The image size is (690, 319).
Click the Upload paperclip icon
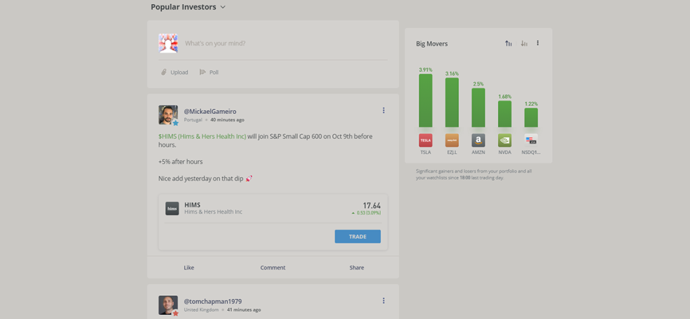pos(164,71)
